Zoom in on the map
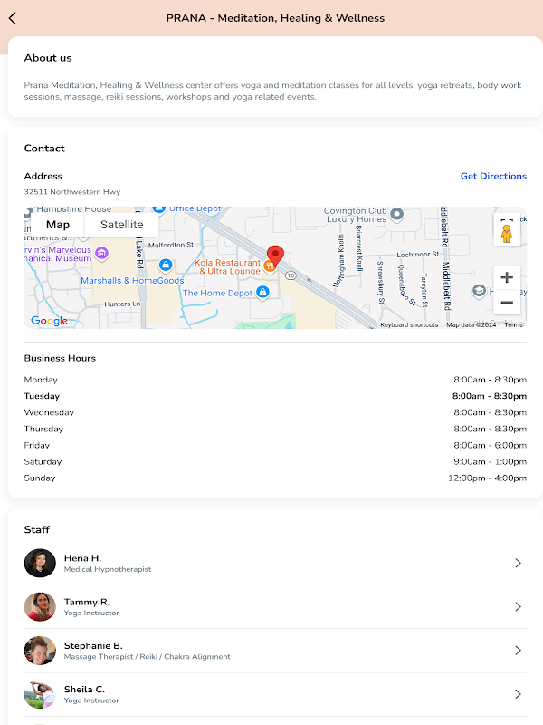This screenshot has width=543, height=725. coord(507,277)
